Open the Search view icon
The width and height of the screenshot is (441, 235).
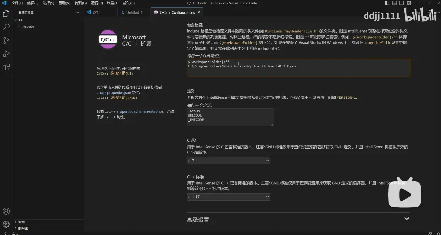point(6,27)
